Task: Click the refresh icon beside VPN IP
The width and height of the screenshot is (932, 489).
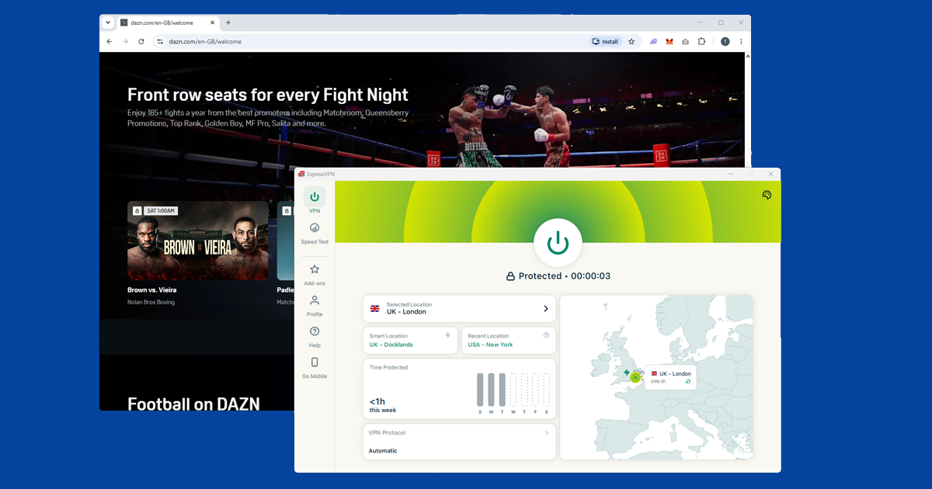Action: click(x=687, y=382)
